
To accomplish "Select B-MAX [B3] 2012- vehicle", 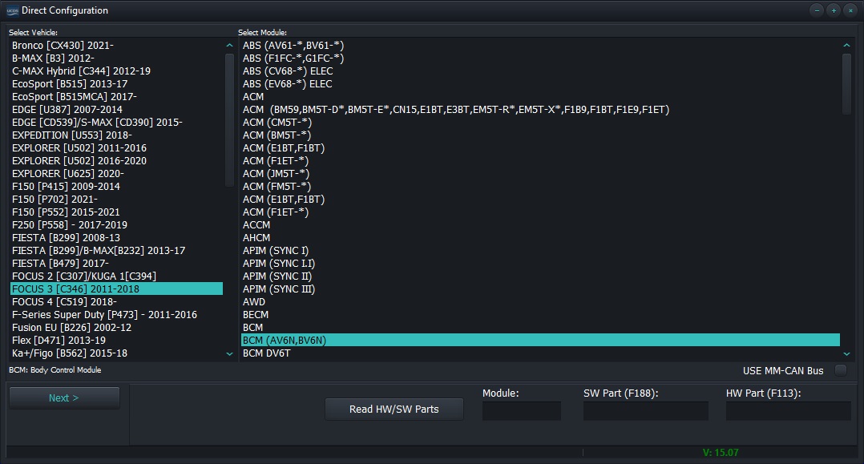I will [117, 58].
